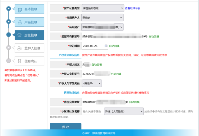Click the 产权人姓名 input field
The image size is (199, 136).
coord(87,64)
